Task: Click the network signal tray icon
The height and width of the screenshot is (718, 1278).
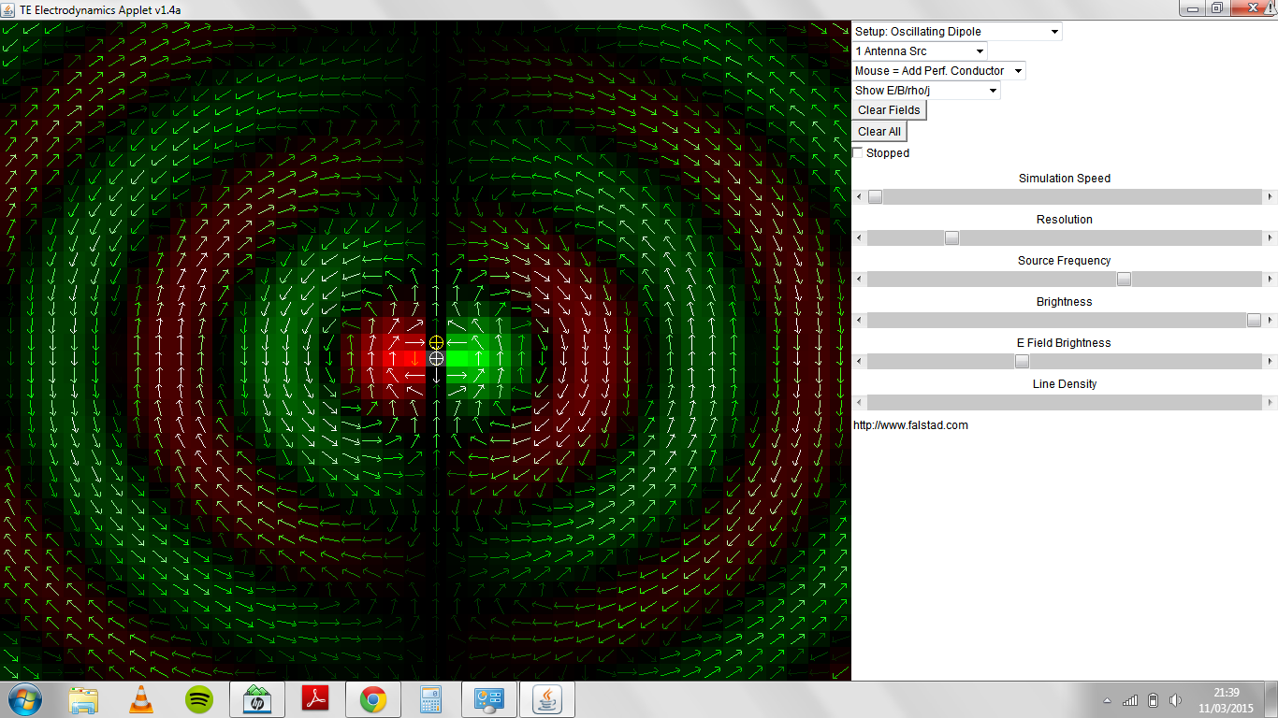Action: click(x=1130, y=700)
